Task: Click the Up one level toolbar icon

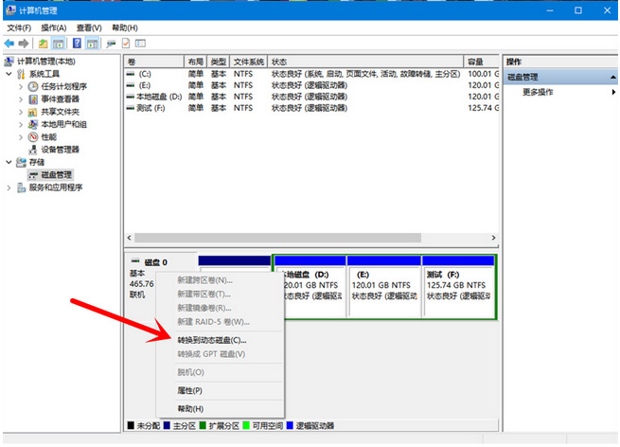Action: [x=44, y=44]
